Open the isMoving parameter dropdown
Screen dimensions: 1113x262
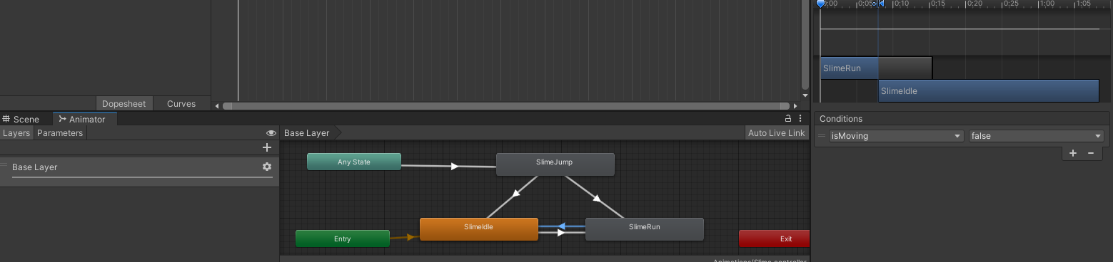pyautogui.click(x=896, y=136)
